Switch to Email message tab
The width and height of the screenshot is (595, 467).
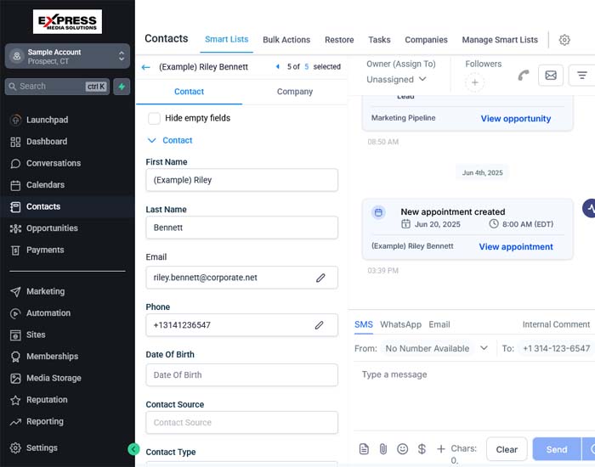(x=439, y=324)
